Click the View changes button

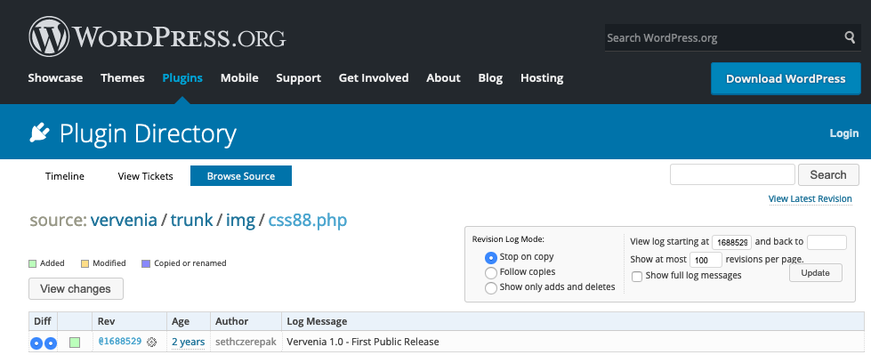pyautogui.click(x=77, y=289)
